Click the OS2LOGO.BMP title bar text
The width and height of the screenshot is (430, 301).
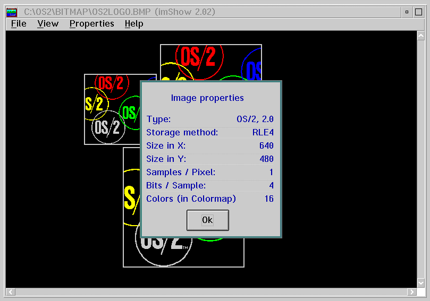point(120,12)
